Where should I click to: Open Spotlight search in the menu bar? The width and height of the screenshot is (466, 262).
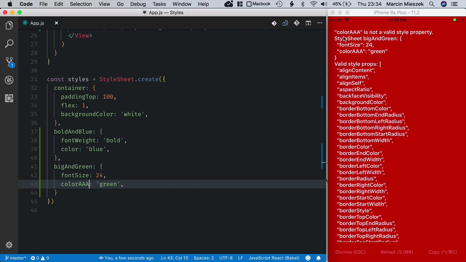(x=432, y=4)
